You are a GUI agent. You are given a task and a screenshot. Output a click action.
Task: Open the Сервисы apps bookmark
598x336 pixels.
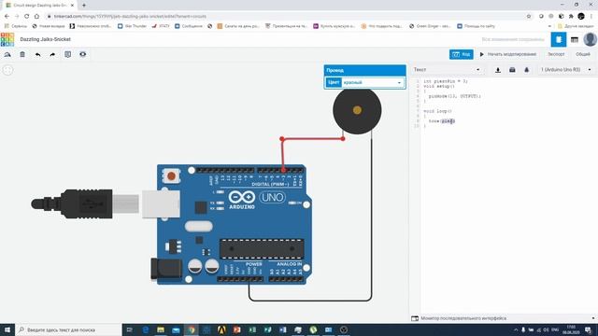[x=16, y=26]
